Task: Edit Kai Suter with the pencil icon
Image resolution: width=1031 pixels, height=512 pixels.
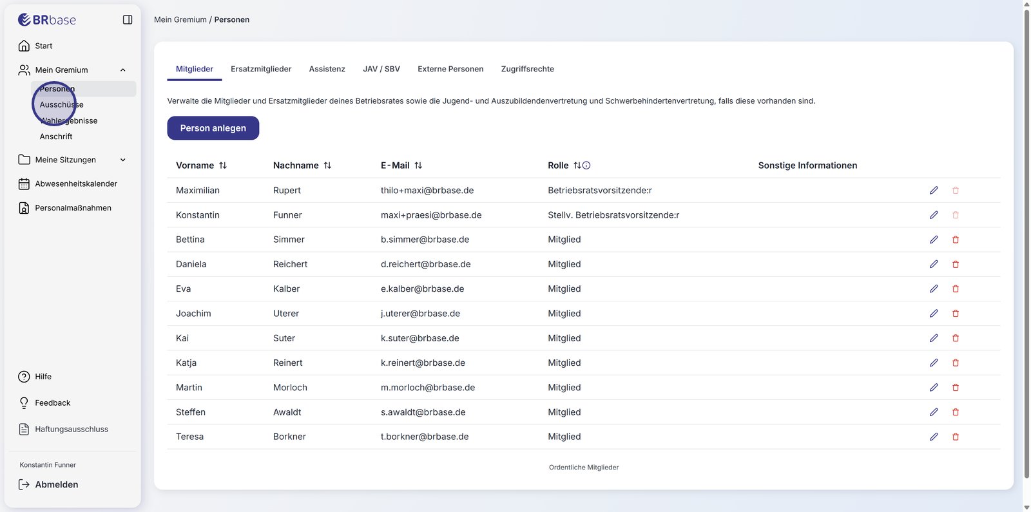Action: coord(934,338)
